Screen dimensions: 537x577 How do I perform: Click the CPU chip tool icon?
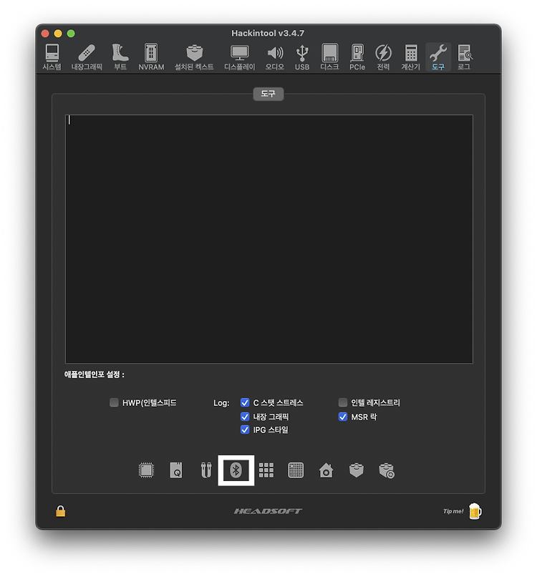146,470
